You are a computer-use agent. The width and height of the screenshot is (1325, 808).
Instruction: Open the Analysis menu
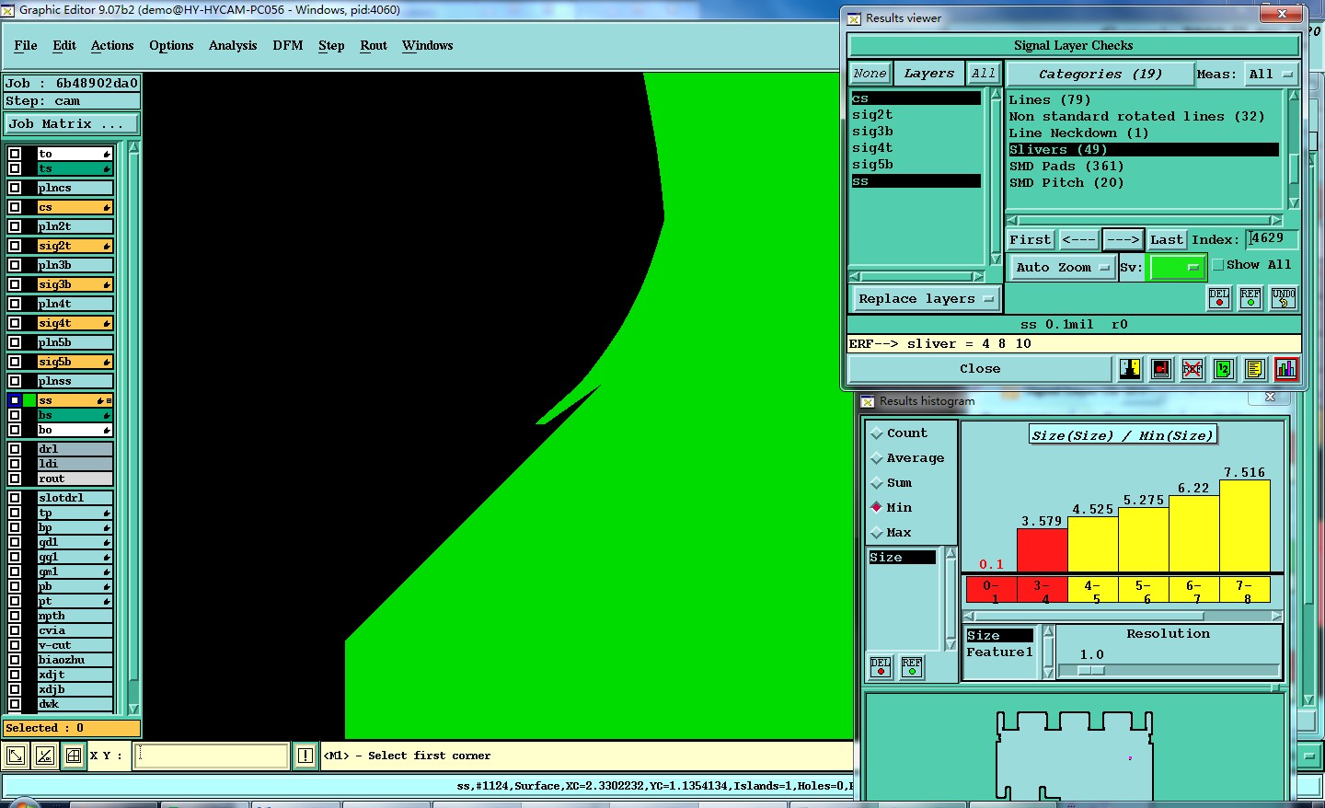tap(233, 45)
